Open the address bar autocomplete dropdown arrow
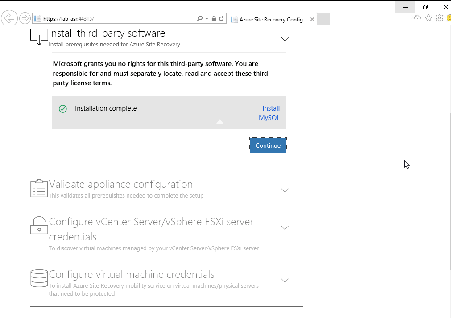The height and width of the screenshot is (318, 451). [x=207, y=18]
